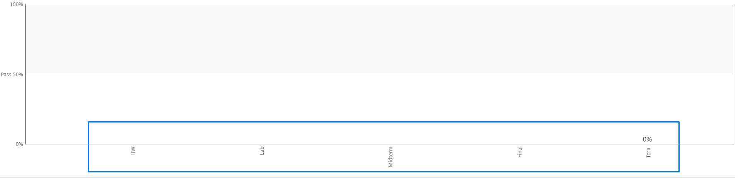743x179 pixels.
Task: Click the 100% y-axis label
Action: [x=17, y=5]
